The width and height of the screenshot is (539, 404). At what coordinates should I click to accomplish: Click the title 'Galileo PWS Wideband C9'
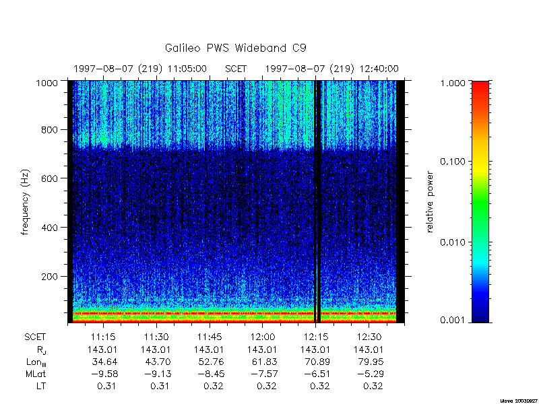pyautogui.click(x=235, y=48)
